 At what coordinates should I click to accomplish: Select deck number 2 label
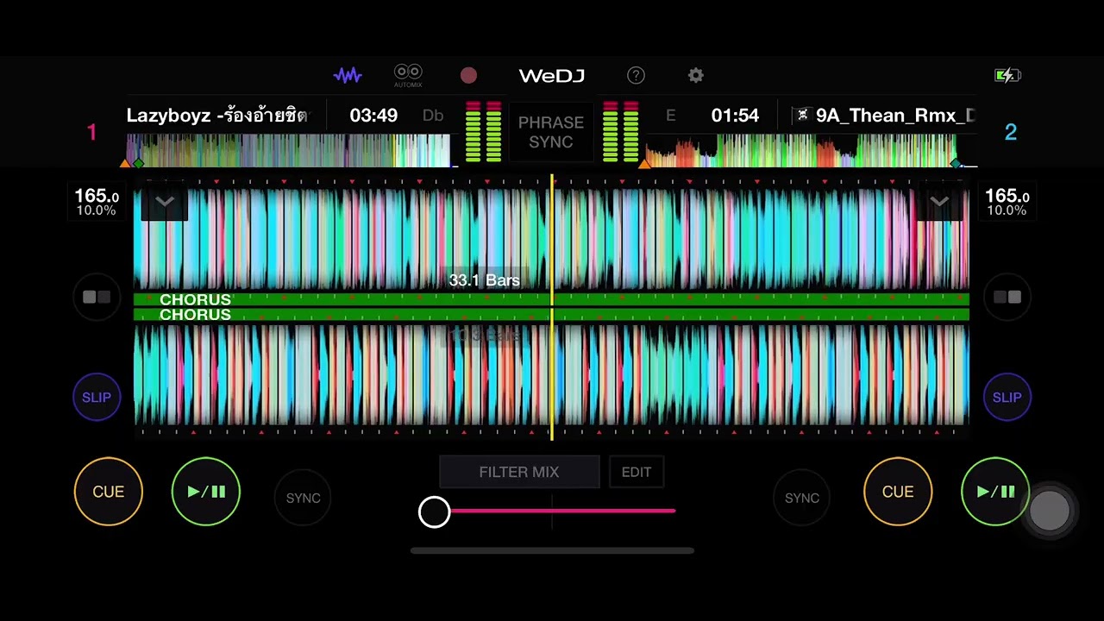pos(1011,132)
